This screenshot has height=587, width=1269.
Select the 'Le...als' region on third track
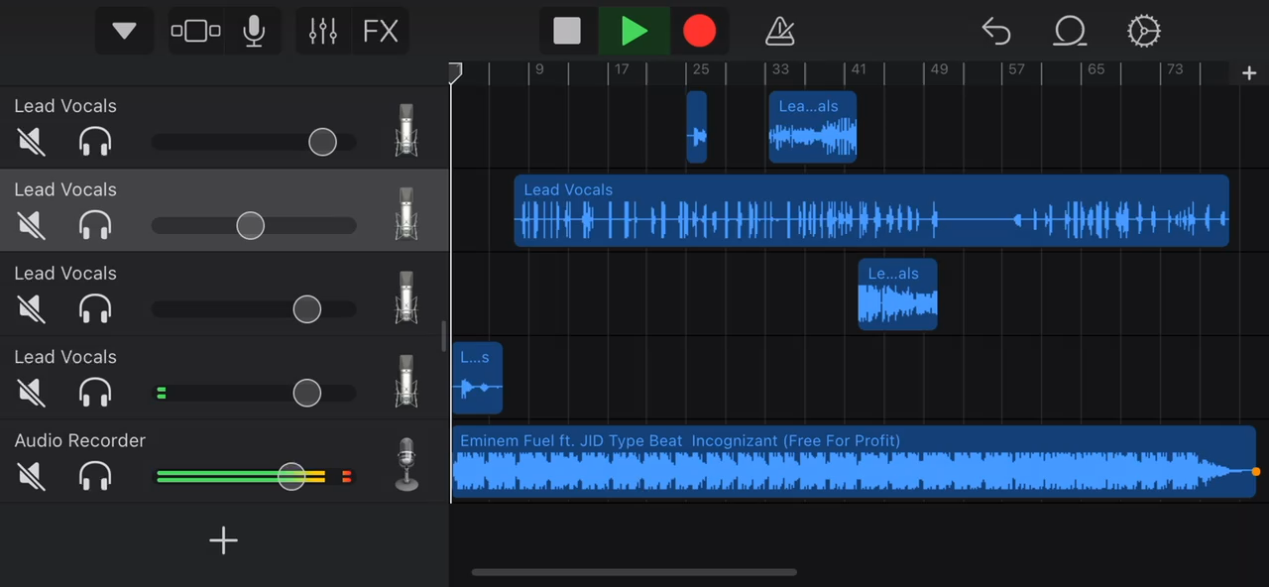tap(897, 294)
